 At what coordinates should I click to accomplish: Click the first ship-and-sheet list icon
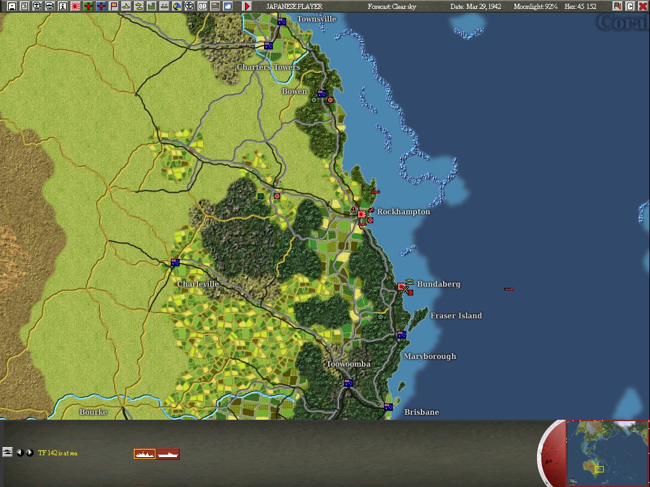point(37,6)
